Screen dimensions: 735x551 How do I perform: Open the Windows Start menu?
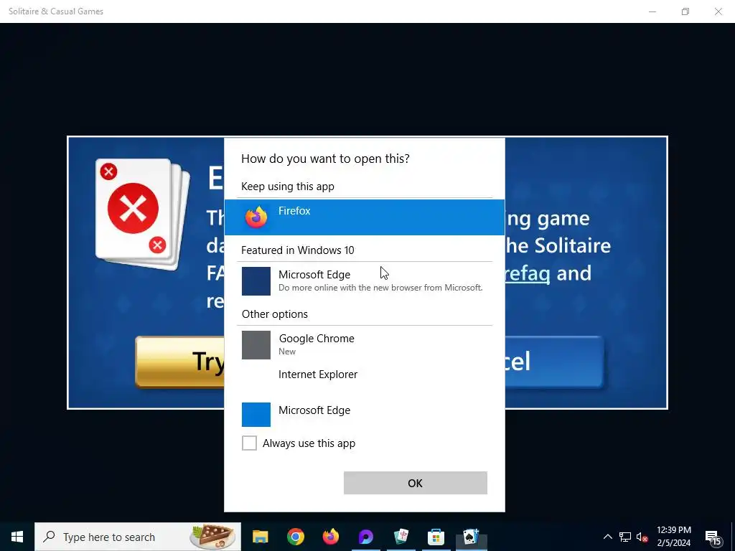[17, 537]
